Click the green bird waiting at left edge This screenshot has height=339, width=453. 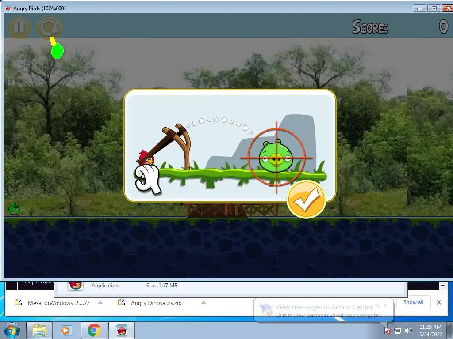pyautogui.click(x=14, y=209)
